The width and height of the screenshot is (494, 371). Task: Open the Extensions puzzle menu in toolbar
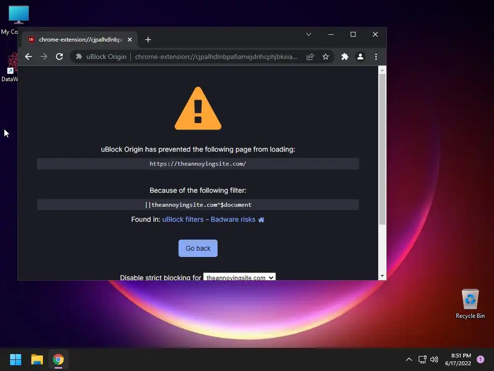[x=345, y=57]
